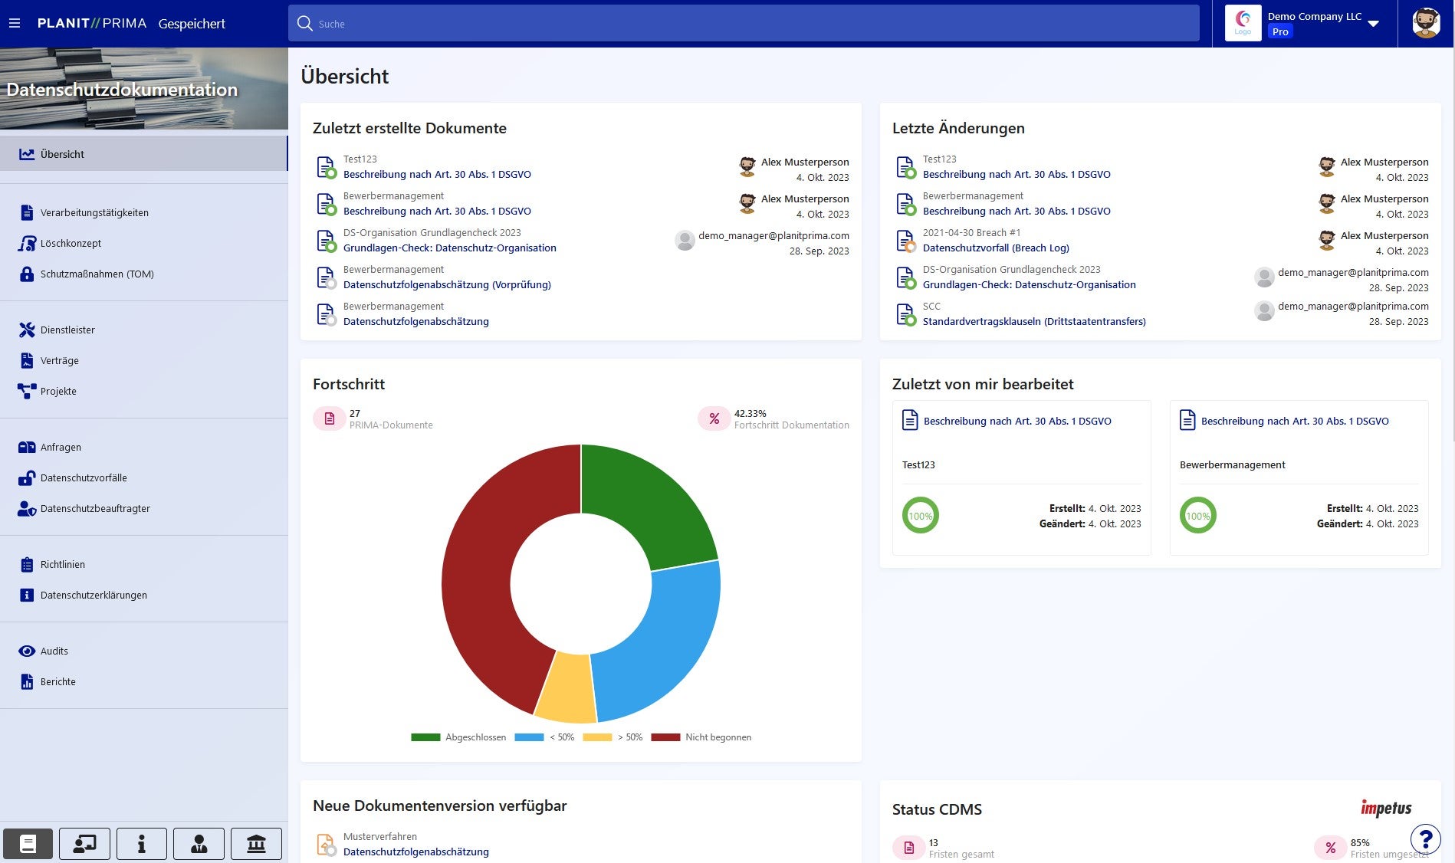Open Datenschutzvorfall (Breach Log) document link
This screenshot has height=863, width=1455.
[995, 248]
